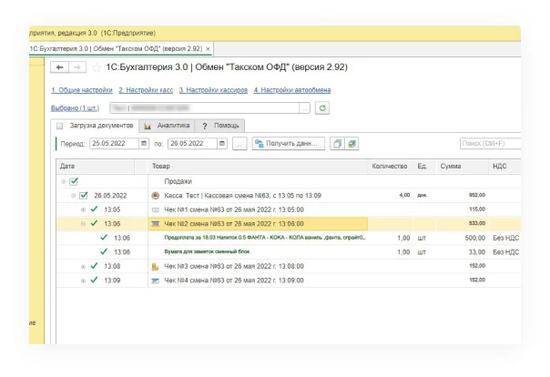Image resolution: width=550 pixels, height=377 pixels.
Task: Collapse the Чек №2 row at 13:06
Action: pyautogui.click(x=83, y=223)
